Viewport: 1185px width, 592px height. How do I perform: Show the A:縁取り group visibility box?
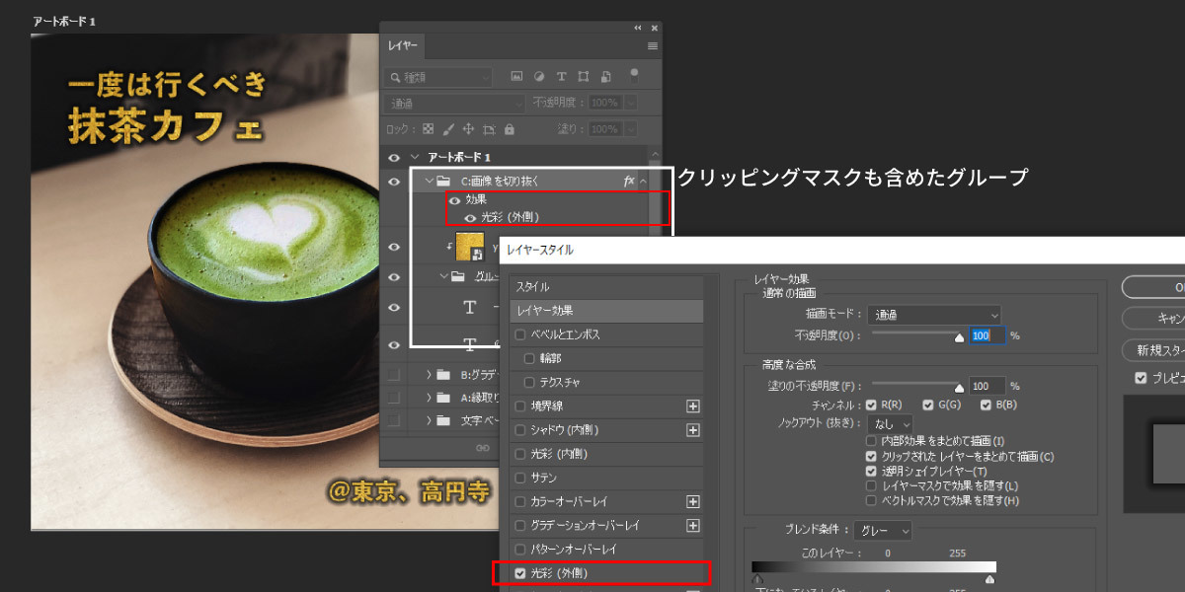point(394,398)
